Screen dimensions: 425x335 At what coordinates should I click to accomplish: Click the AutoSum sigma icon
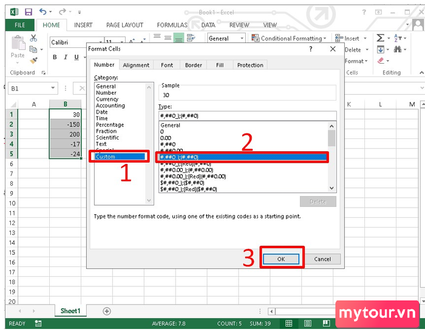click(x=380, y=38)
